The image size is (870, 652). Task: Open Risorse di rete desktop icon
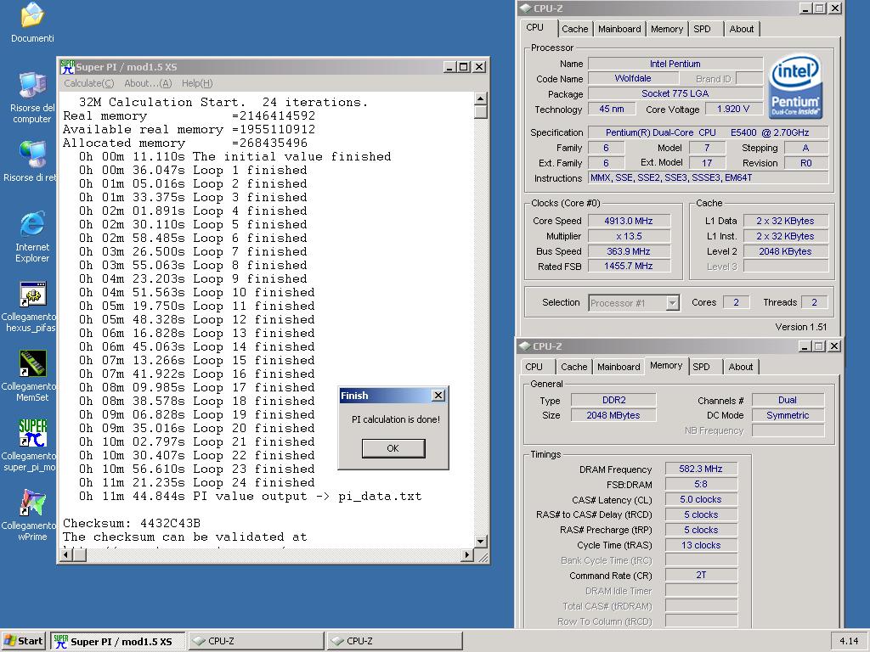[x=32, y=155]
